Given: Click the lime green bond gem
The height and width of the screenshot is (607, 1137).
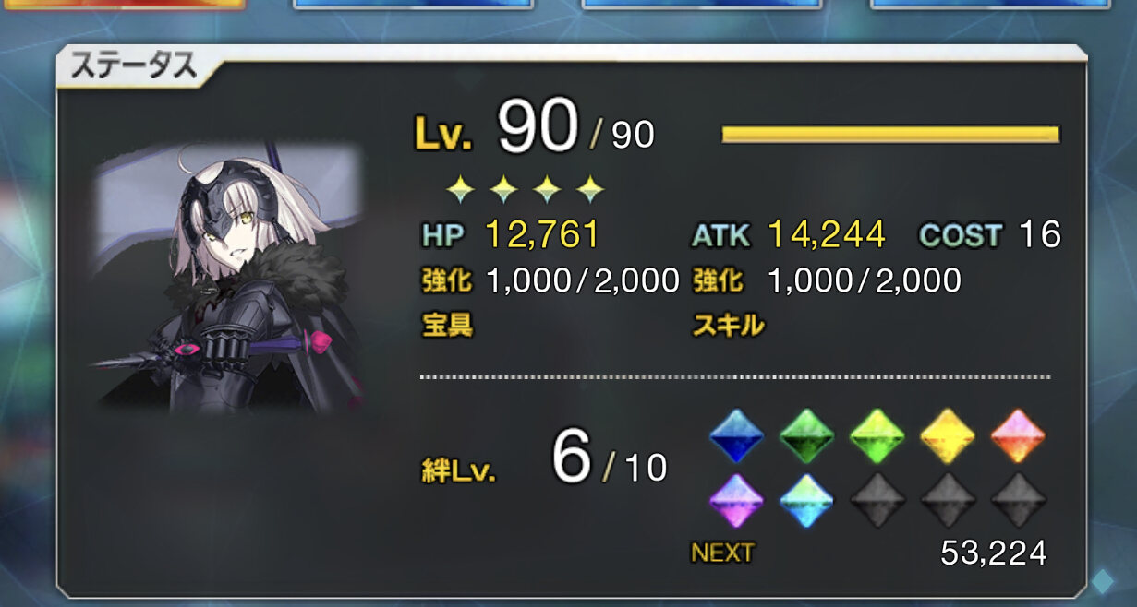Looking at the screenshot, I should point(877,435).
